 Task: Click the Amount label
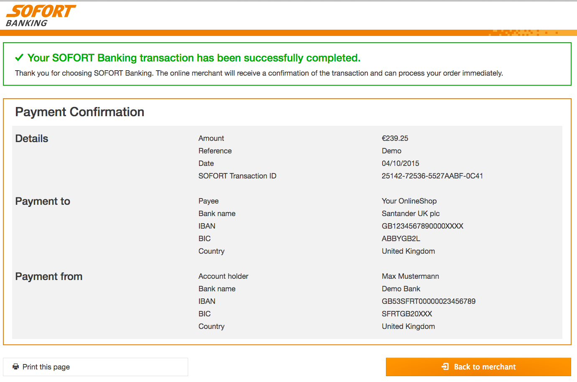click(211, 138)
